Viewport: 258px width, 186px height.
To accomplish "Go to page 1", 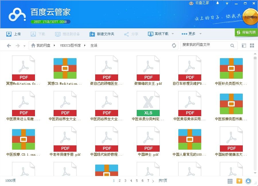I will pyautogui.click(x=114, y=181).
